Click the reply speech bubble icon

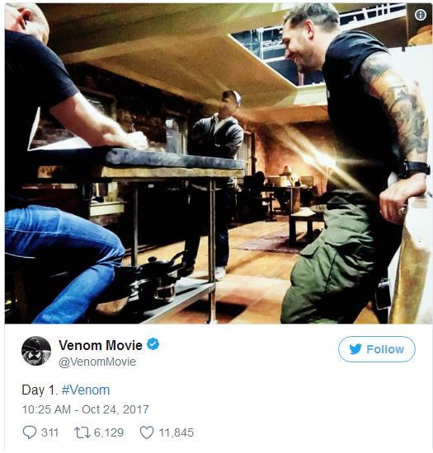[x=30, y=432]
